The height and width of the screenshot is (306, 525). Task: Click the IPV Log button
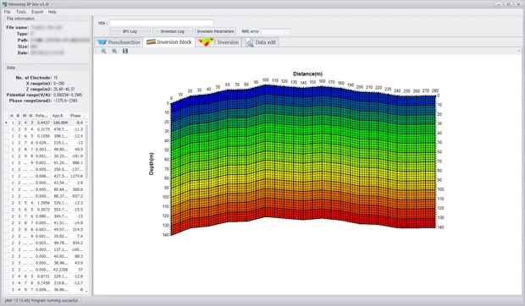click(x=130, y=31)
